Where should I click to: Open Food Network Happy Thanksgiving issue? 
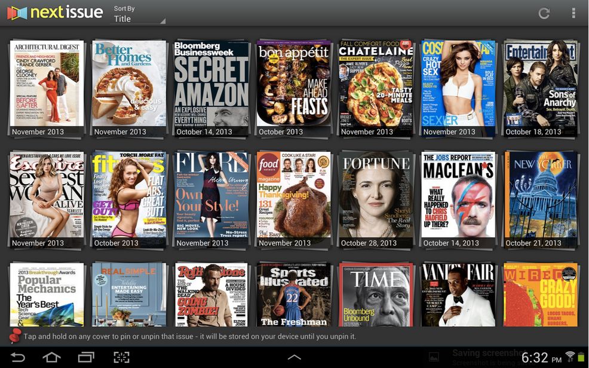[x=293, y=200]
